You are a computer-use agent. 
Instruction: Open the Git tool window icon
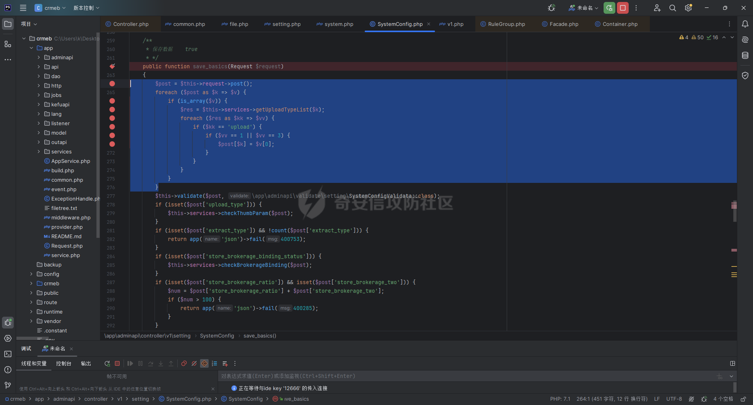point(8,385)
